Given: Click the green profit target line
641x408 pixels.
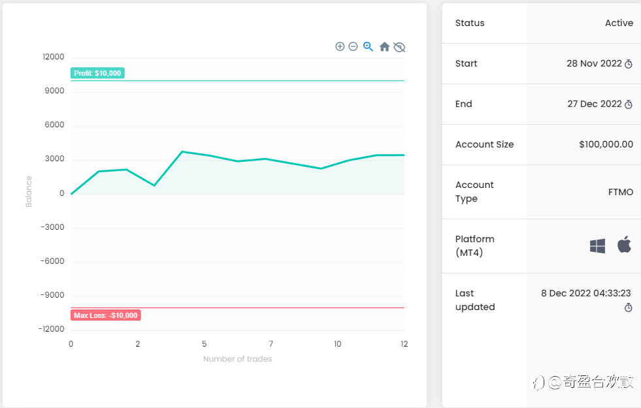Looking at the screenshot, I should (237, 81).
